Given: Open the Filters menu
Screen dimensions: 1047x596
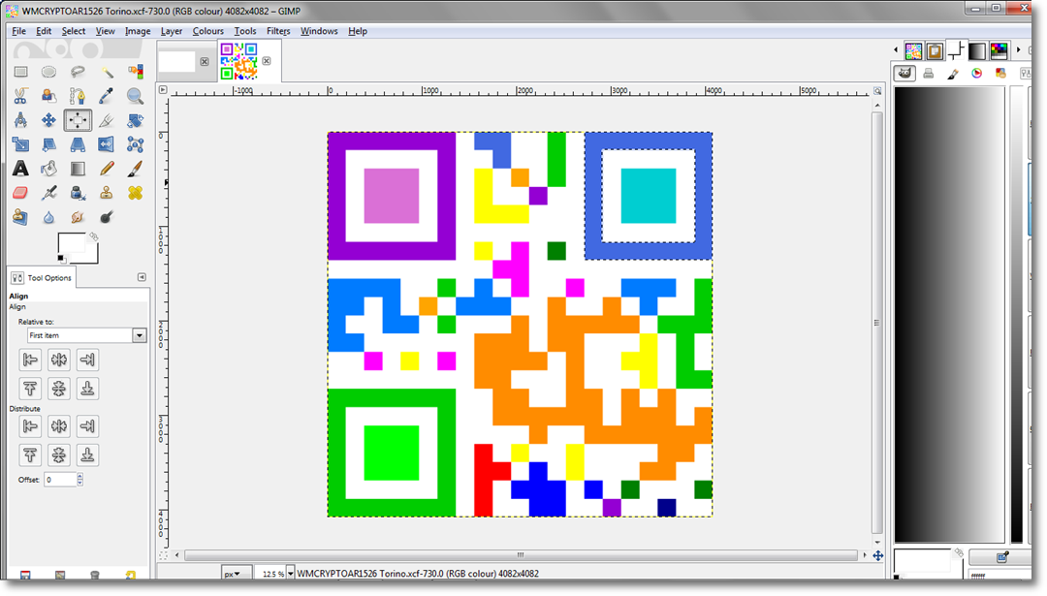Looking at the screenshot, I should click(278, 31).
